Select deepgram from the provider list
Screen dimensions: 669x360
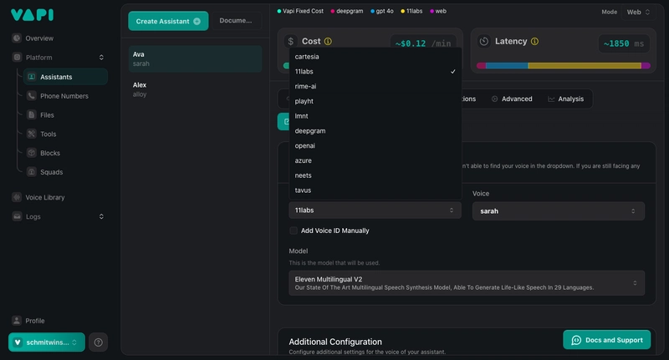(x=310, y=130)
